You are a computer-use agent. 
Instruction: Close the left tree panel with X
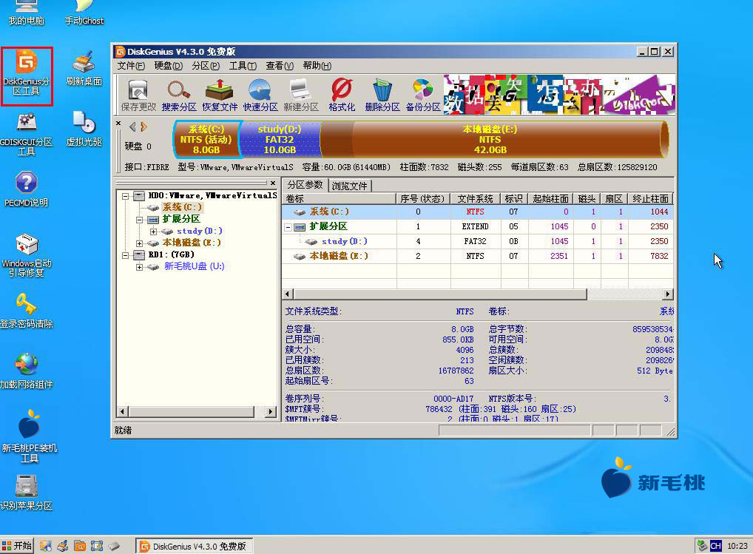tap(273, 183)
